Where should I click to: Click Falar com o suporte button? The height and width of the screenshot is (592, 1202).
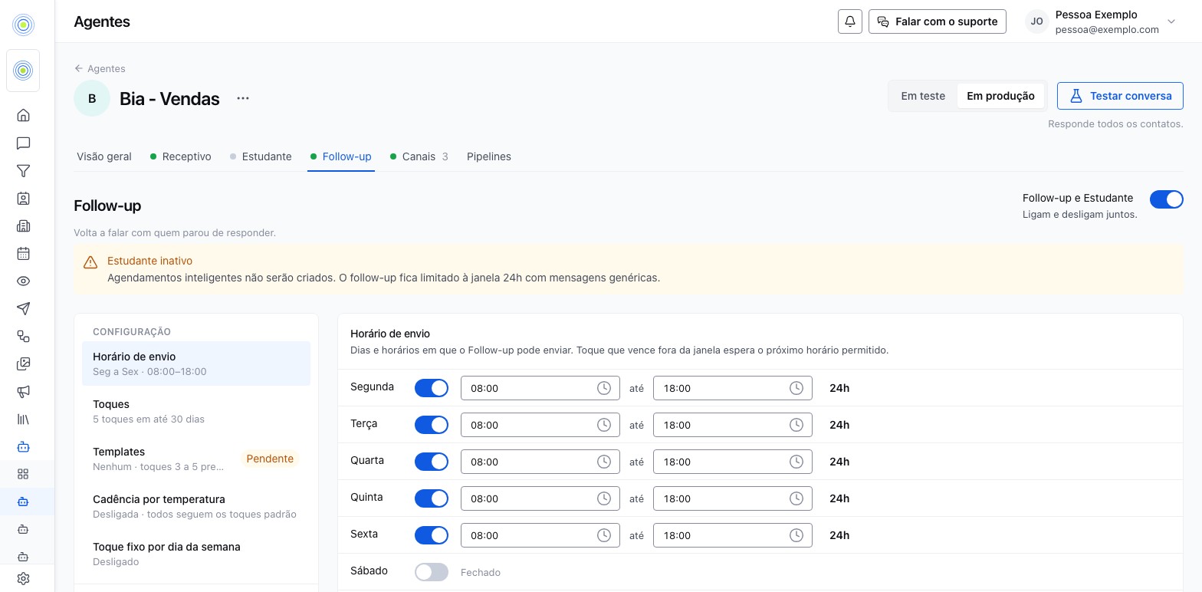point(937,21)
